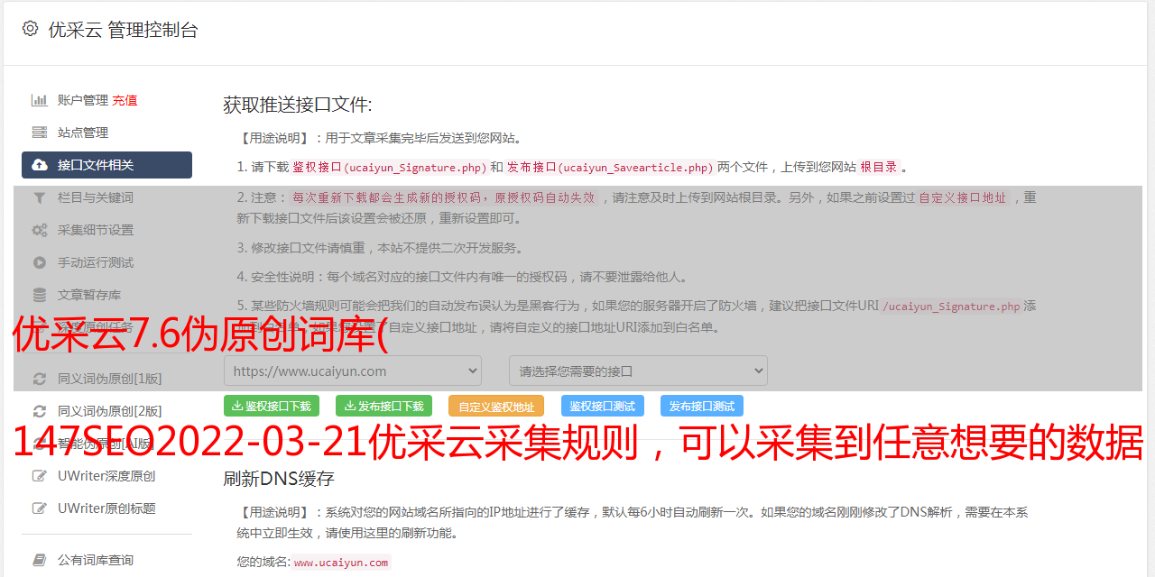Click the /ucaiyun_Signature.php URI text
Viewport: 1155px width, 577px height.
coord(951,306)
